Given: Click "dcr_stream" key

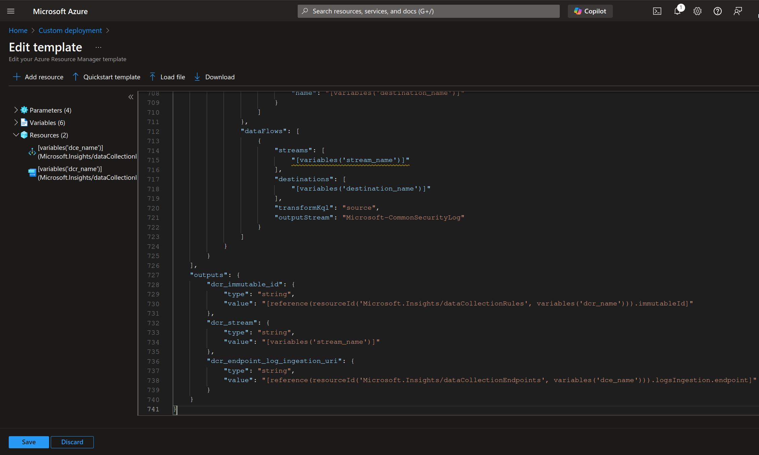Looking at the screenshot, I should coord(232,323).
